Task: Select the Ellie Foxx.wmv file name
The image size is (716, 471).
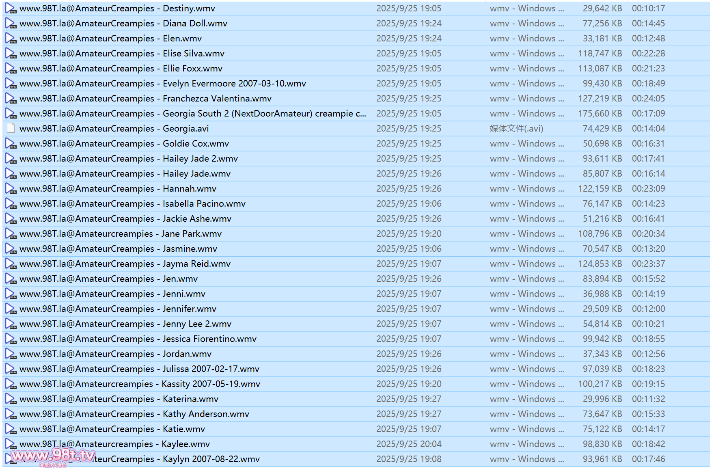Action: pos(121,69)
